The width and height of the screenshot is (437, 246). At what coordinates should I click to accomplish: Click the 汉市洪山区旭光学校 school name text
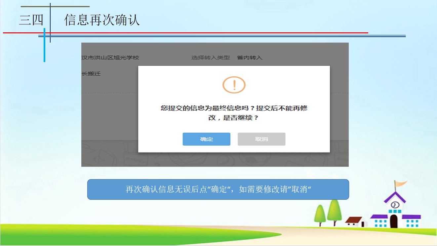tap(110, 58)
